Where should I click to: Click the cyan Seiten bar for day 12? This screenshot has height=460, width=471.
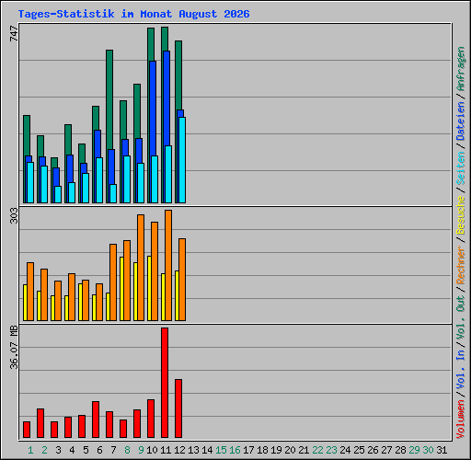point(182,160)
